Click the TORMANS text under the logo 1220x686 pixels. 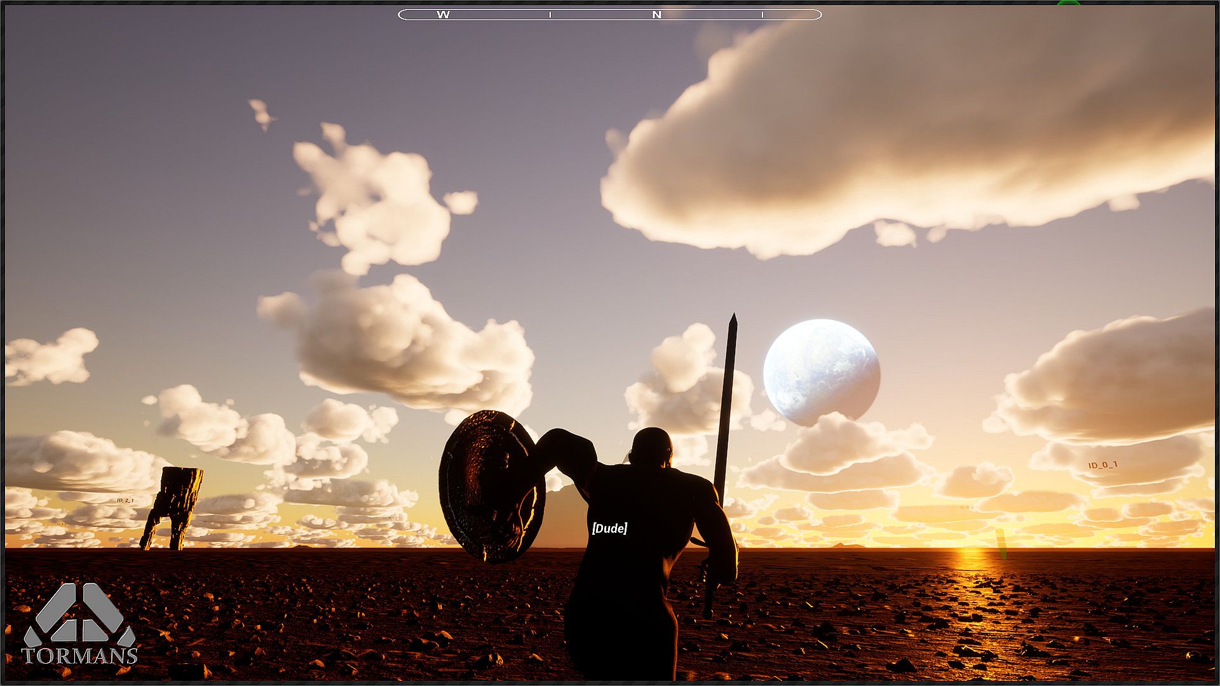tap(79, 656)
